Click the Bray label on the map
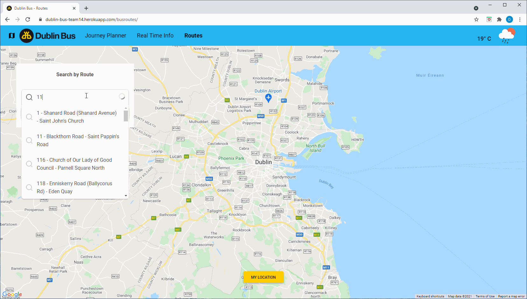 pyautogui.click(x=333, y=277)
